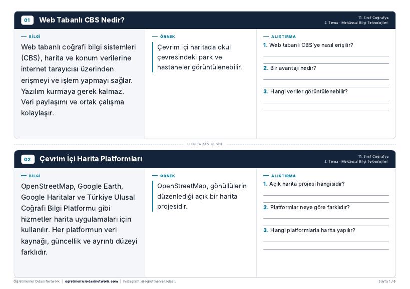Click "11. Sınıf Coğrafya" in card 02 header
The height and width of the screenshot is (289, 410).
click(x=373, y=157)
